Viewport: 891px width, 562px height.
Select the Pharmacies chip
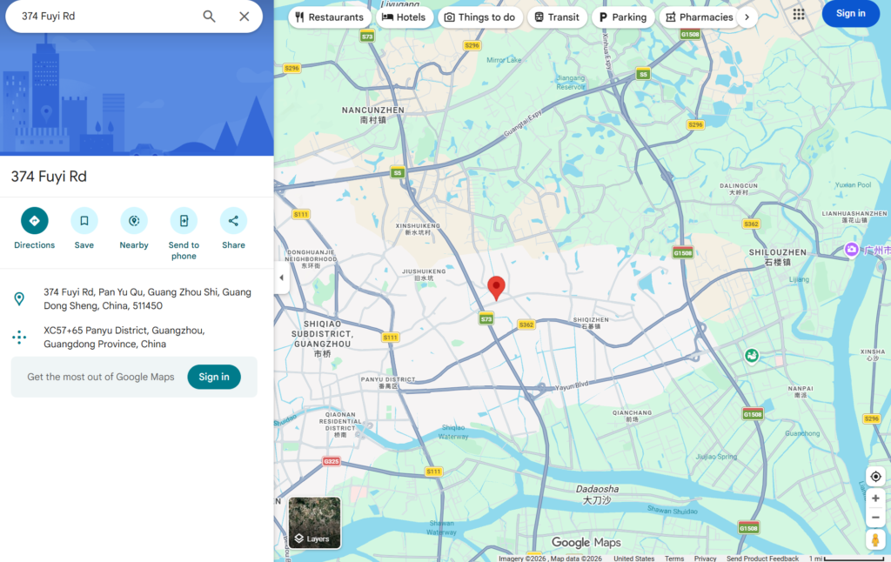tap(700, 17)
